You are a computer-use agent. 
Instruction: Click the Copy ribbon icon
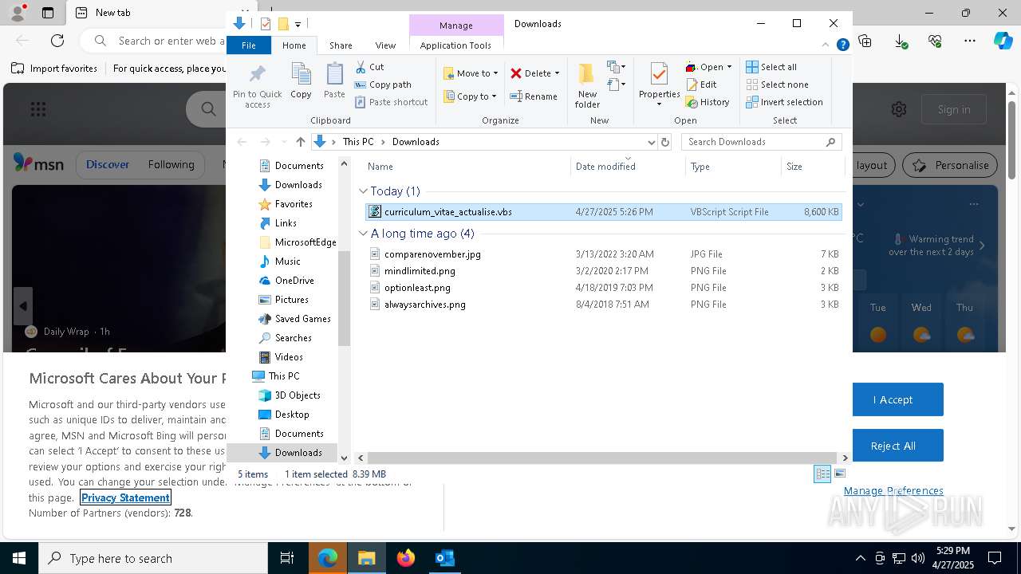301,81
